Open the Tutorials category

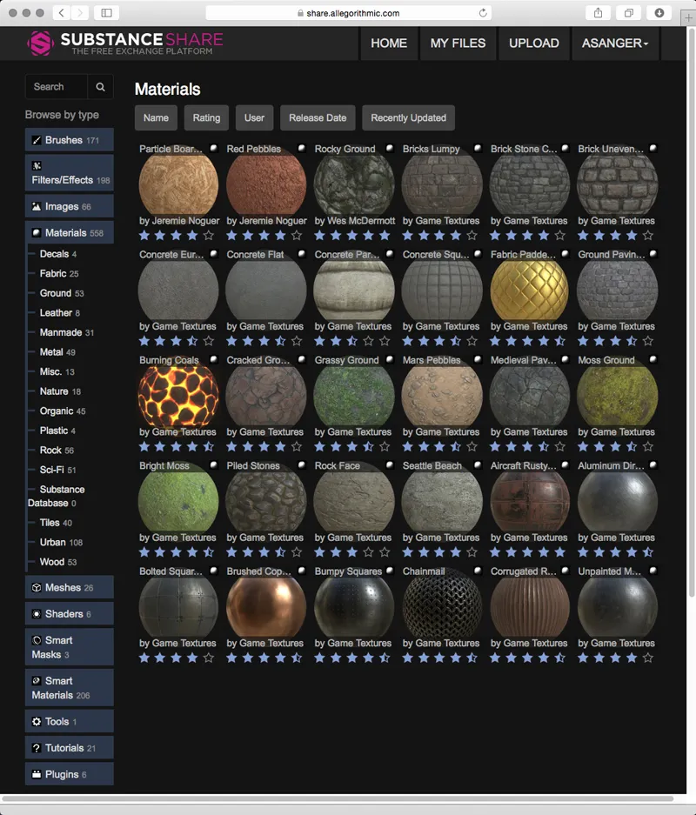click(x=69, y=748)
